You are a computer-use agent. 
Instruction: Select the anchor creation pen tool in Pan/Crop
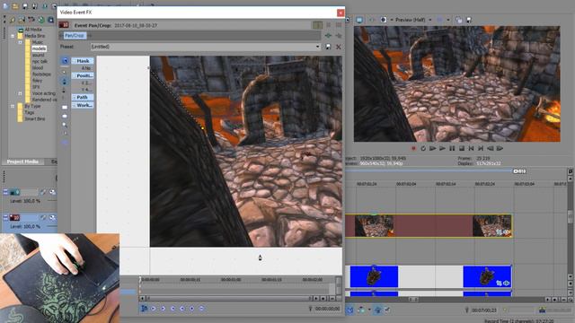click(x=65, y=82)
